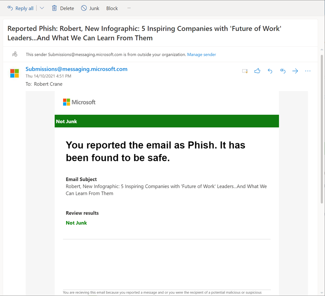Click the Robert Crane recipient name
Viewport: 325px width, 296px height.
pos(48,84)
